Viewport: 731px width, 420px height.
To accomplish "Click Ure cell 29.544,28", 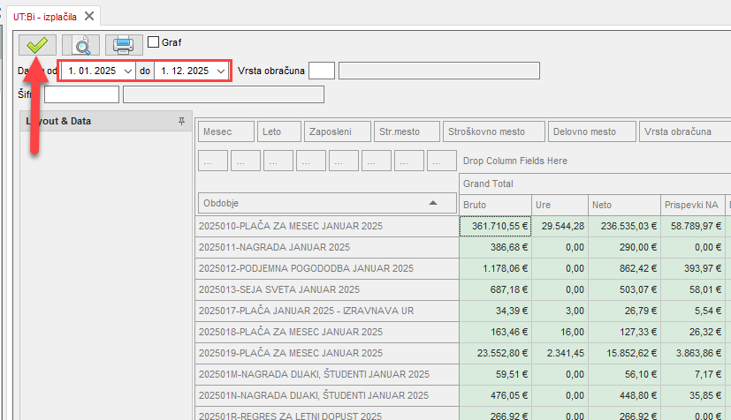I will [560, 226].
